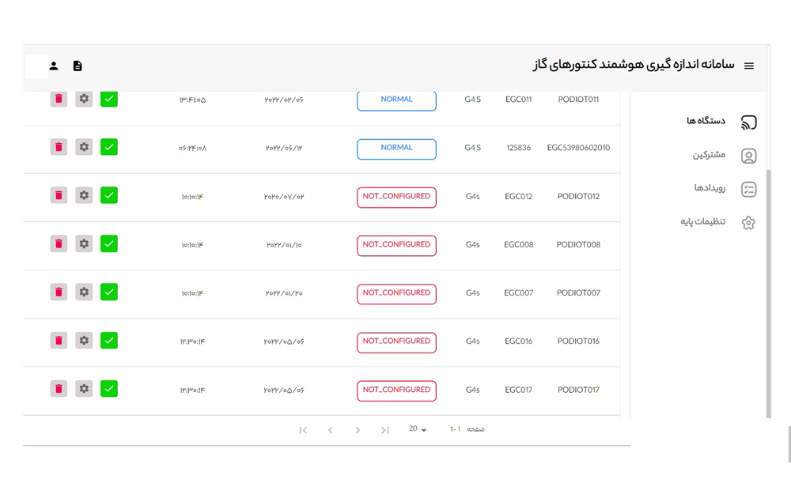The height and width of the screenshot is (494, 791).
Task: Toggle green check for PODIOT012 row
Action: coord(109,195)
